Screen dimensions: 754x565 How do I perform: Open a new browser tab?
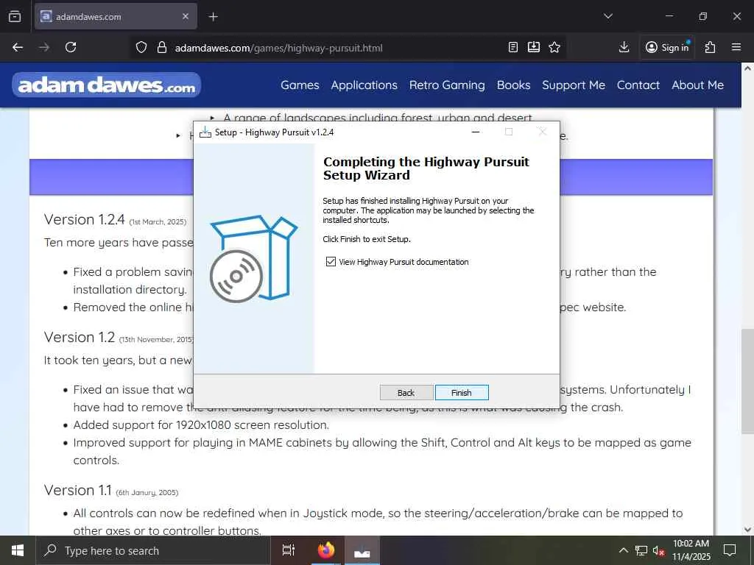[x=214, y=17]
